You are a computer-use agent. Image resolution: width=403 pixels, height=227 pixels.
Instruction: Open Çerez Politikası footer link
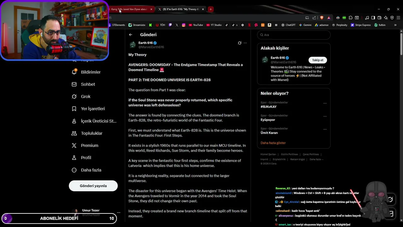point(311,154)
